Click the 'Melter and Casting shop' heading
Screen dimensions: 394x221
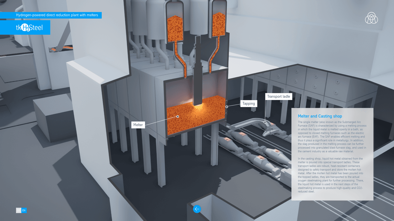[320, 116]
